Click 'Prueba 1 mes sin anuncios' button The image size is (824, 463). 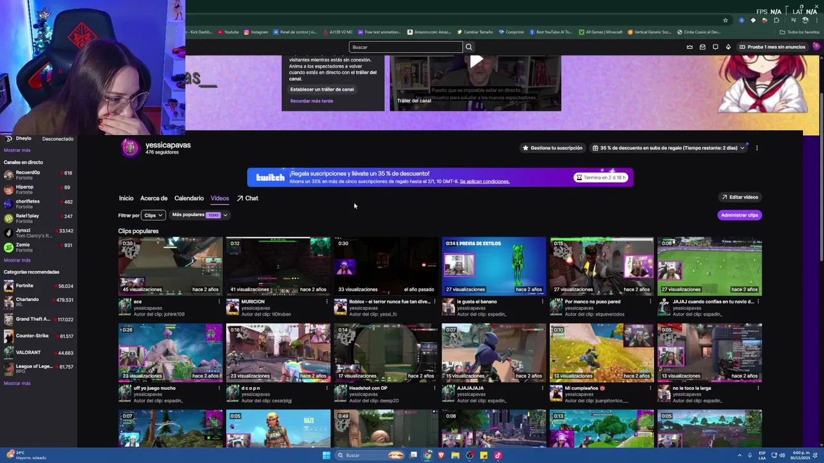pyautogui.click(x=772, y=47)
